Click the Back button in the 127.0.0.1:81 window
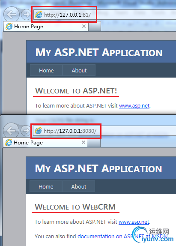The height and width of the screenshot is (246, 176). click(x=11, y=15)
